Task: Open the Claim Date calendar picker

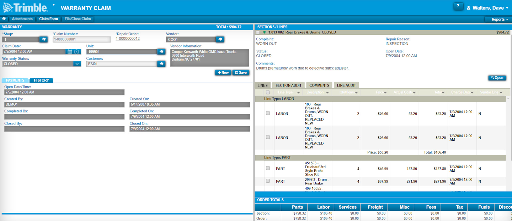Action: click(x=69, y=51)
